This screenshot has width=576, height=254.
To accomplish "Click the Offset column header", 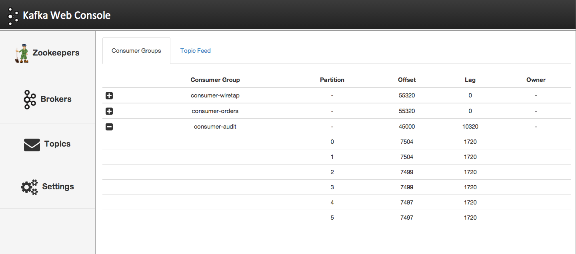I will click(407, 80).
